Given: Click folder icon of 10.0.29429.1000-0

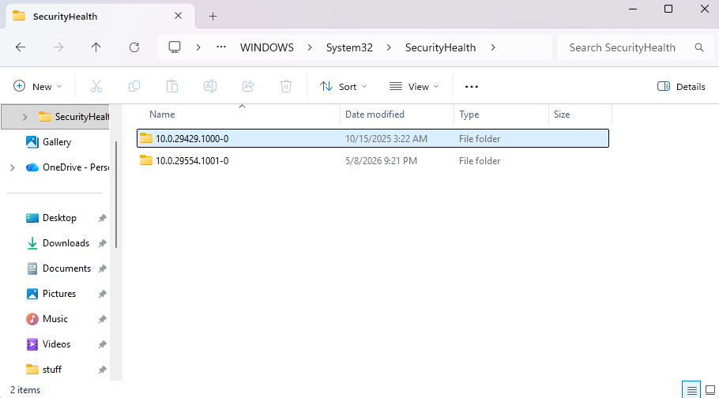Looking at the screenshot, I should [146, 138].
